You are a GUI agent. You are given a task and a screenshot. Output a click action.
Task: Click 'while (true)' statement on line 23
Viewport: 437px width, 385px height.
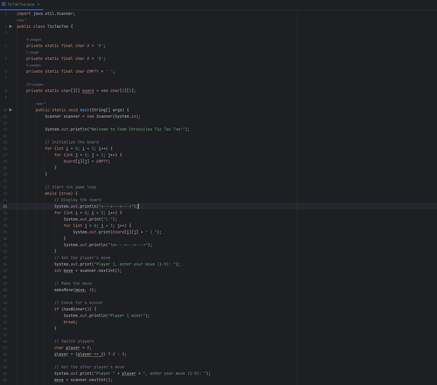pos(61,193)
